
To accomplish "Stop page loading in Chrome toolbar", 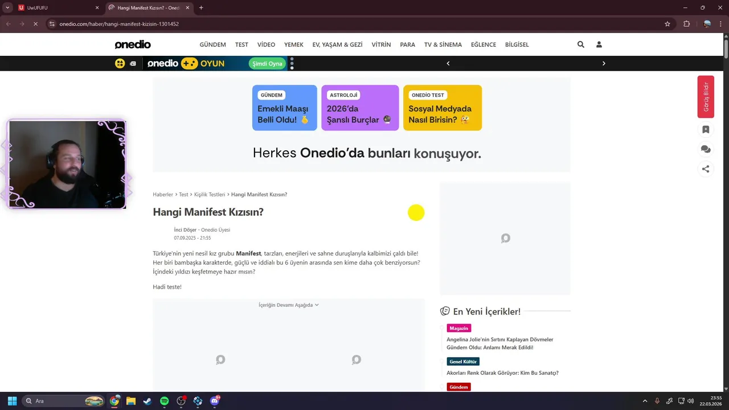I will [35, 24].
